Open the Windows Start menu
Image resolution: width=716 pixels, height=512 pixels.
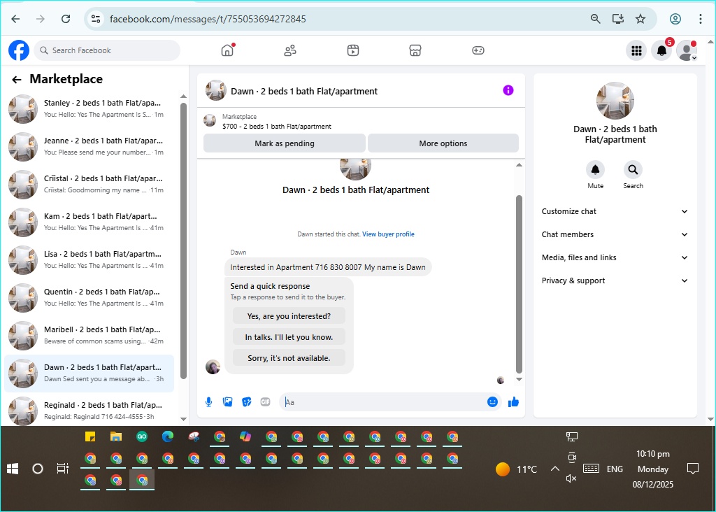[13, 469]
